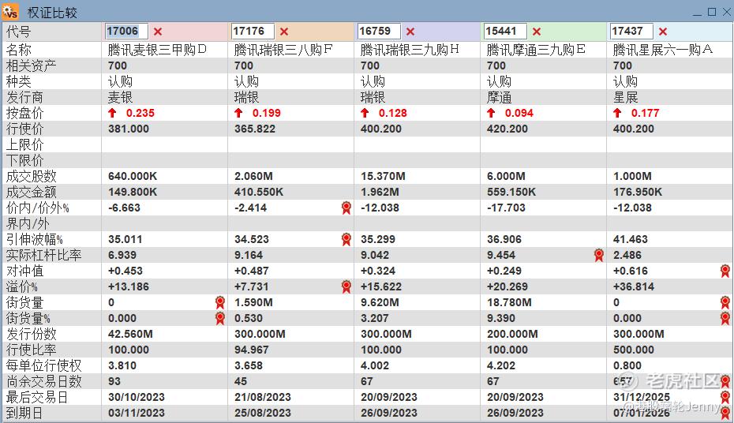
Task: Click the 到期日 row label
Action: [24, 414]
